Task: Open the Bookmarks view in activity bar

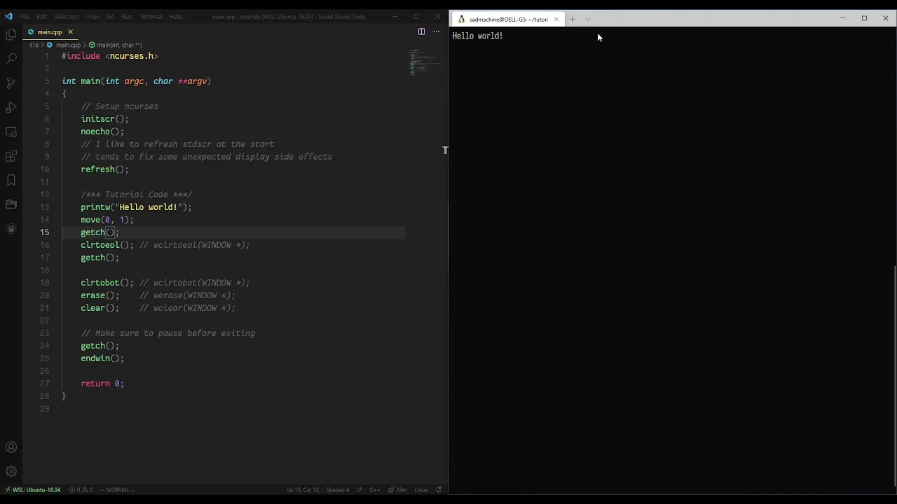Action: [x=11, y=180]
